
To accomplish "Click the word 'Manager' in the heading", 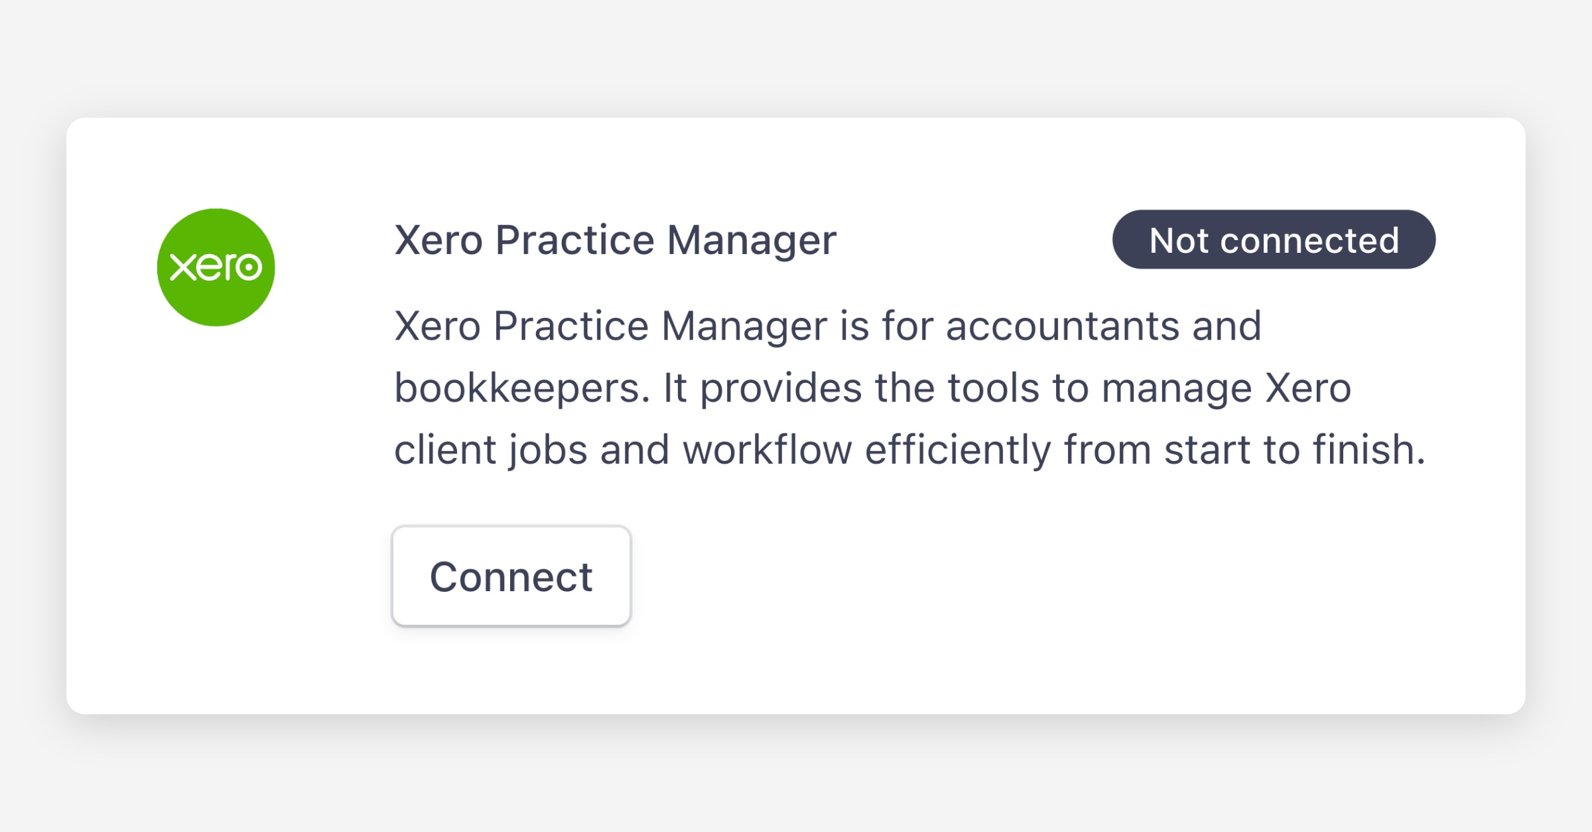I will tap(751, 240).
